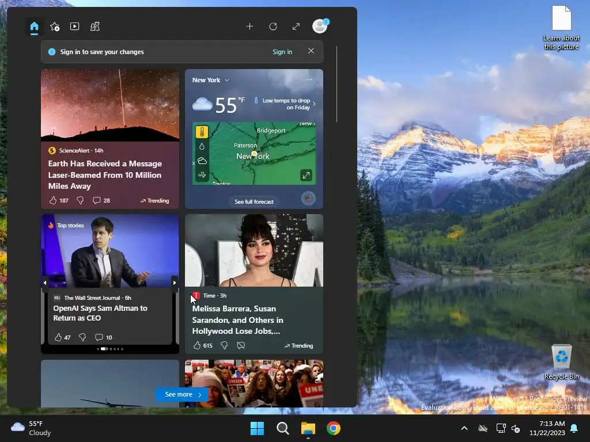
Task: Click the info icon in sign-in banner
Action: coord(52,52)
